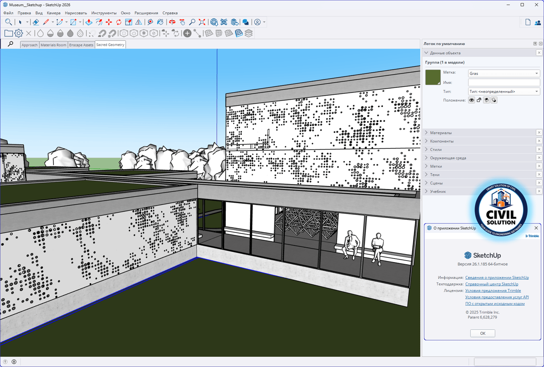
Task: Open the Тип dropdown
Action: [x=504, y=92]
